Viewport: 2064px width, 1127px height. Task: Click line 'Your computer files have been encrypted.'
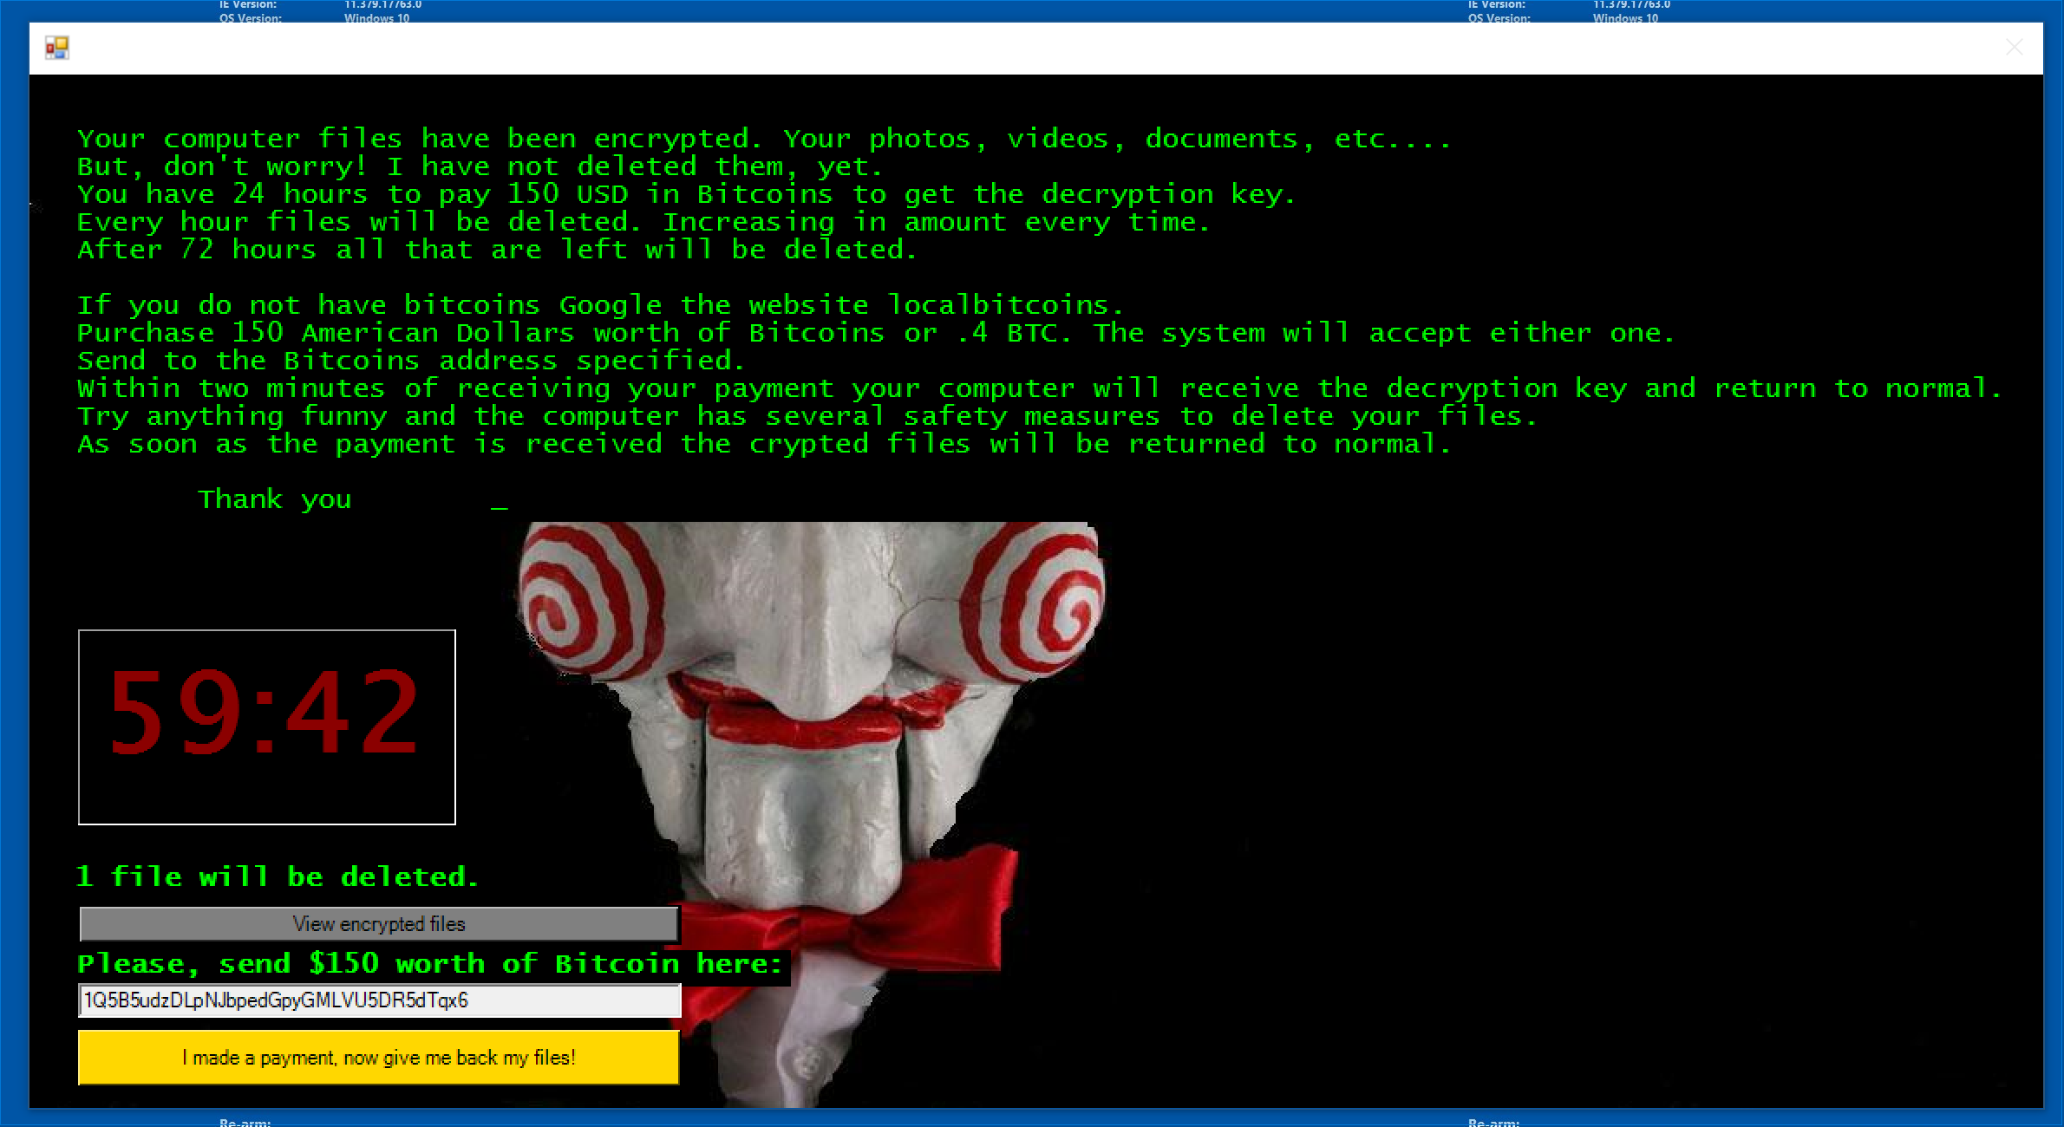pyautogui.click(x=763, y=139)
